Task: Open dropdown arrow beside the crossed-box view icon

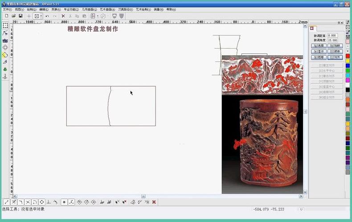Action: tap(41, 16)
